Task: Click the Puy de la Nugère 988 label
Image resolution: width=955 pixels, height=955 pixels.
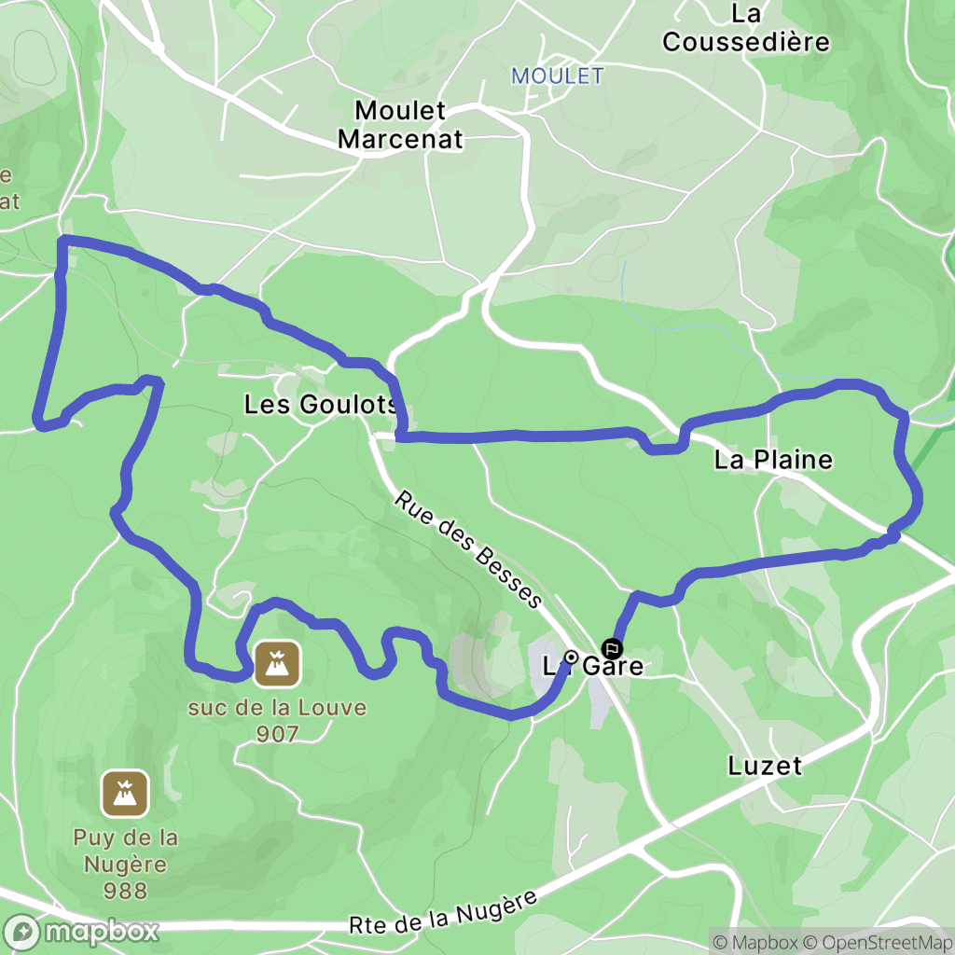Action: (125, 864)
